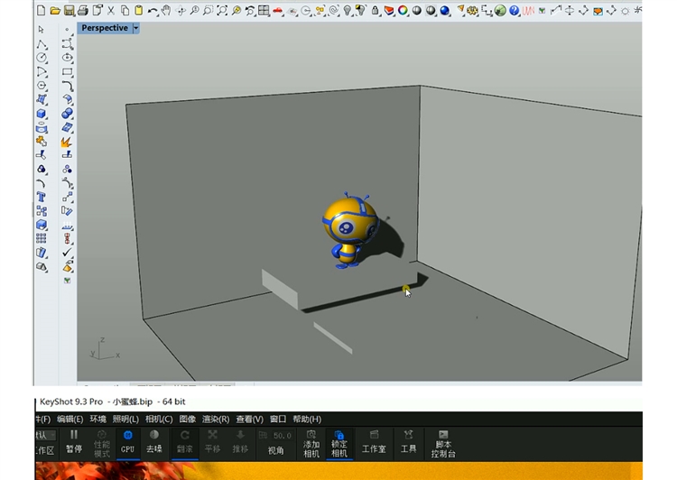Open the 渲染(R) menu in KeyShot
This screenshot has width=677, height=480.
pos(216,420)
